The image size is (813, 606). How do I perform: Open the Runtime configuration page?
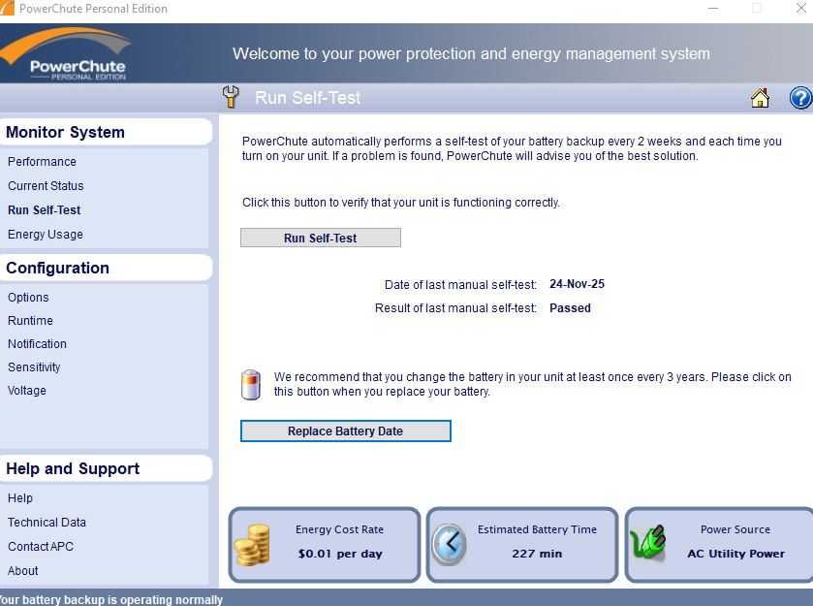point(30,321)
